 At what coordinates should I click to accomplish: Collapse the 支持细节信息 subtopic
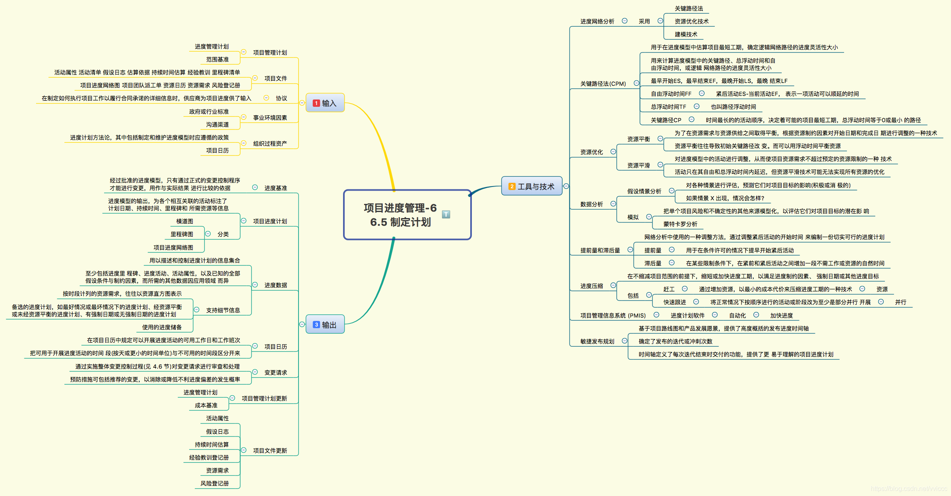(197, 309)
